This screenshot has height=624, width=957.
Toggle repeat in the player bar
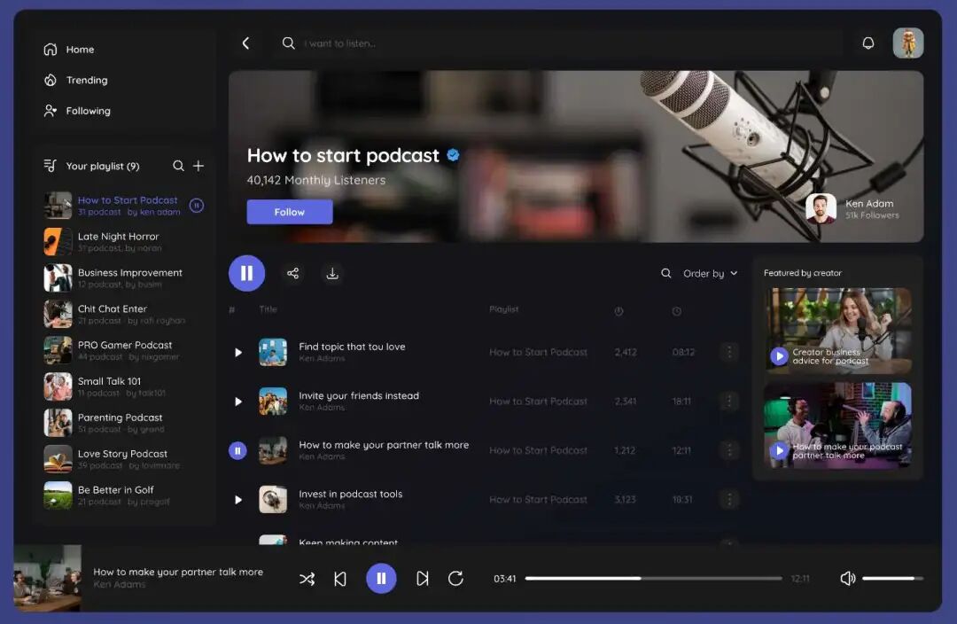click(455, 578)
